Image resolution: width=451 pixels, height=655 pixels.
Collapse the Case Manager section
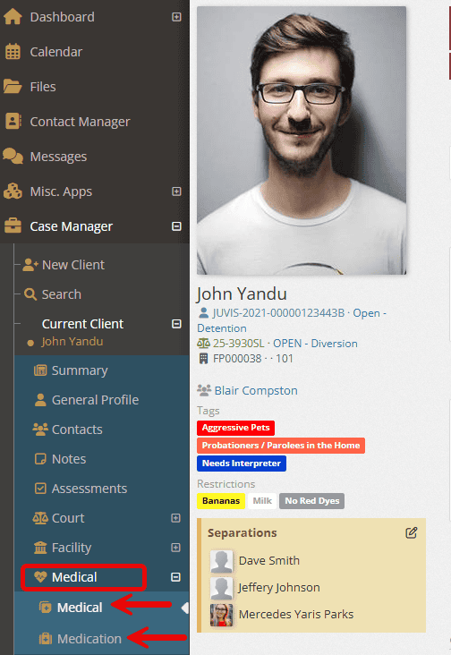[176, 226]
